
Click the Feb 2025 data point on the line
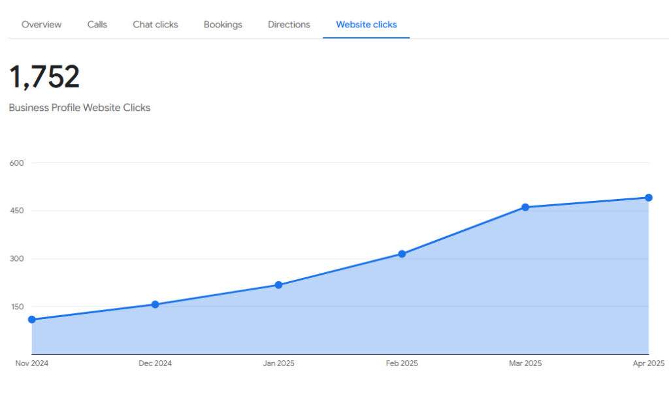[402, 254]
